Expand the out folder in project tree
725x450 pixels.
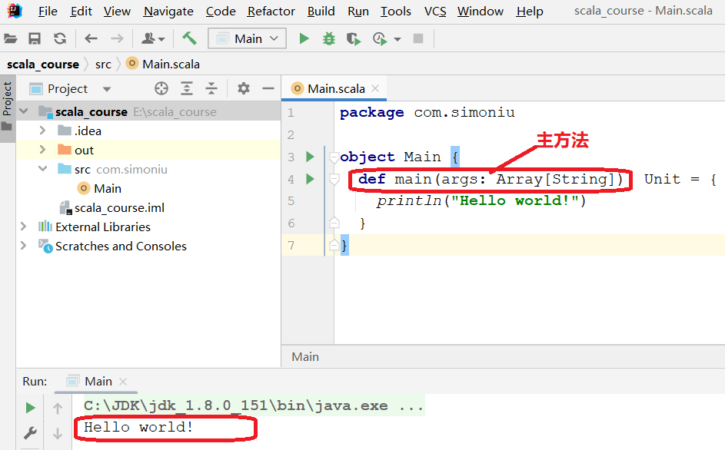click(43, 150)
